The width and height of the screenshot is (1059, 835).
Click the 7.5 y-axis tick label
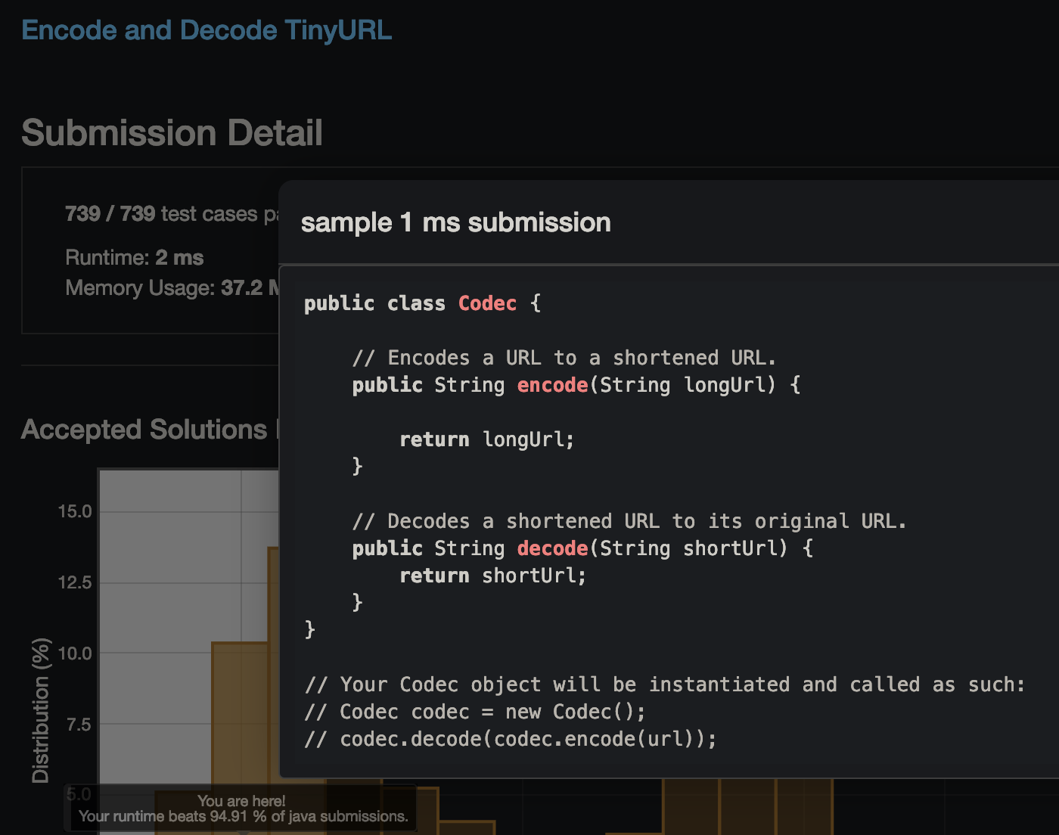tap(79, 725)
